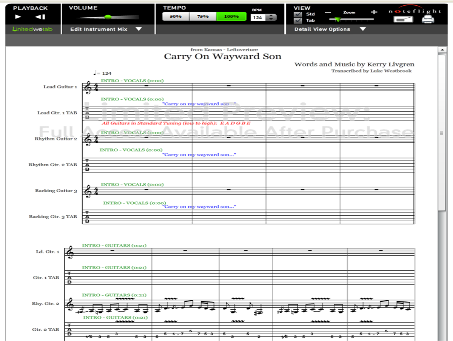Viewport: 453px width, 341px height.
Task: Click 'Words and Music by Kerry Livgren'
Action: (354, 64)
